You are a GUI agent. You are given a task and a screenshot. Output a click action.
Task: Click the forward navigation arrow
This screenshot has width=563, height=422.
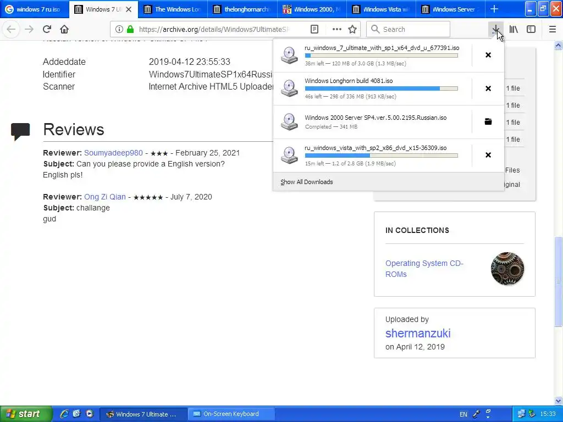coord(30,29)
